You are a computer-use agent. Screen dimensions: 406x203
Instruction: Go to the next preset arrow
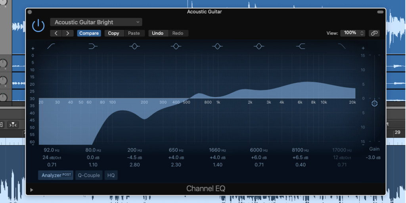click(67, 33)
